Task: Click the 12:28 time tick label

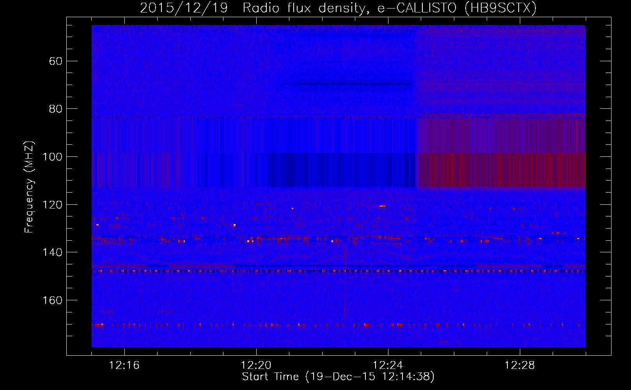Action: tap(520, 365)
